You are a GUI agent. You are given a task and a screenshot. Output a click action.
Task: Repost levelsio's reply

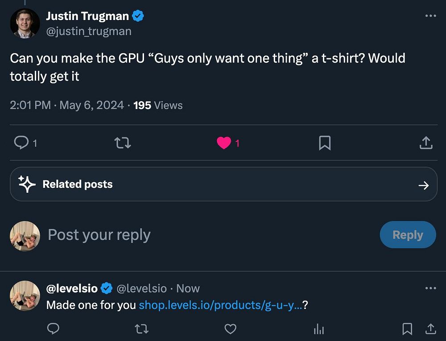tap(141, 329)
